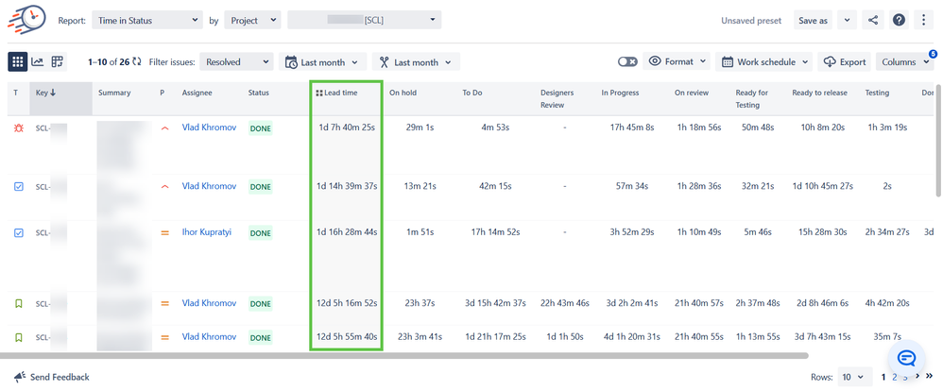Go to the last page of results

pyautogui.click(x=930, y=377)
